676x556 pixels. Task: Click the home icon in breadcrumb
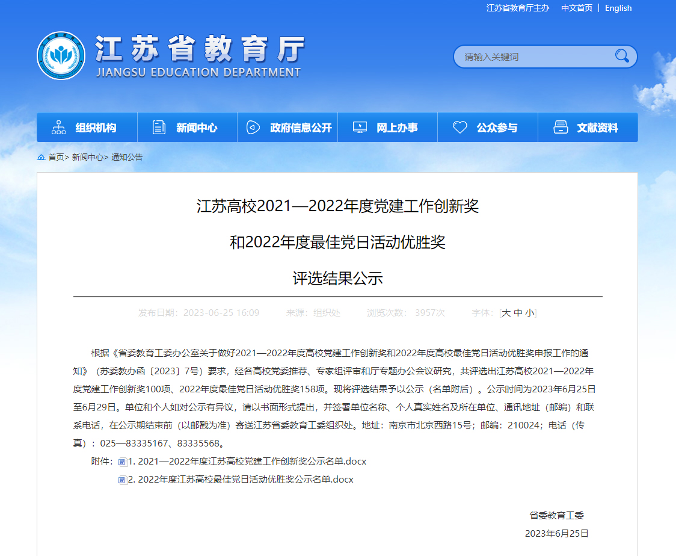(x=41, y=157)
